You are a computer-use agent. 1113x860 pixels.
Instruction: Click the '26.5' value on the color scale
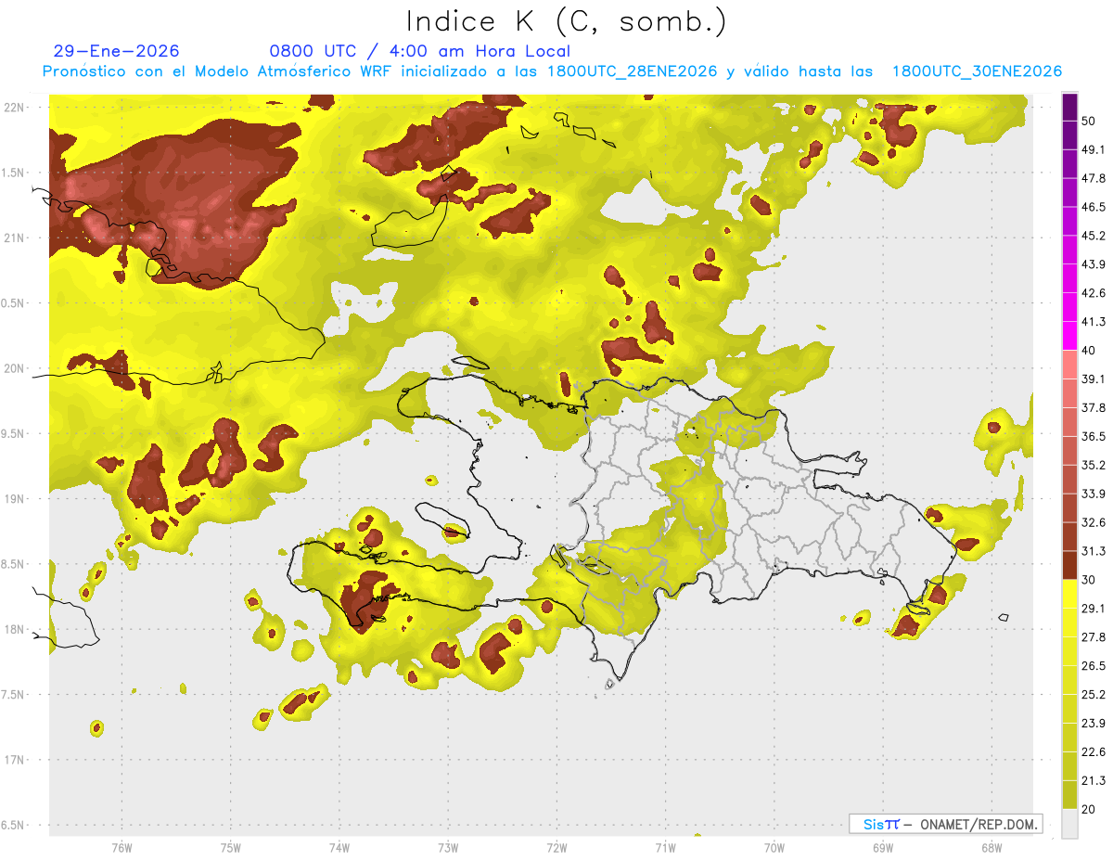1094,666
